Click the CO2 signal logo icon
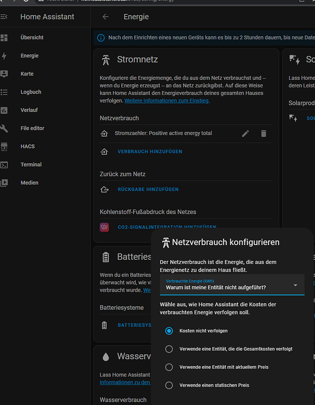 click(104, 227)
